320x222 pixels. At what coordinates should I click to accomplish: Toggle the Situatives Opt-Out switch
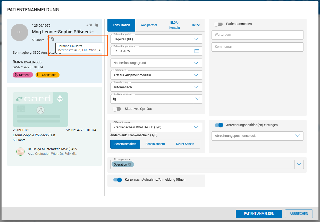click(117, 109)
